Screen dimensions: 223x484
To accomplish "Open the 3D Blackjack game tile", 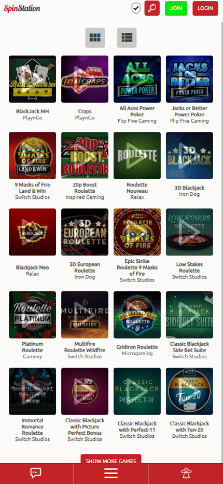I will [x=189, y=156].
